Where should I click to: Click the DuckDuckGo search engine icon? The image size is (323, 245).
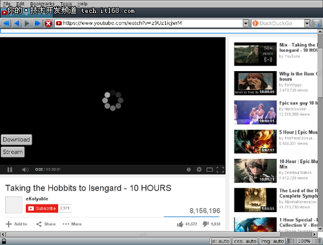(x=255, y=23)
